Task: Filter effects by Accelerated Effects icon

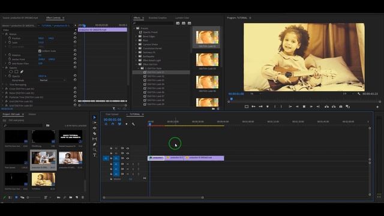Action: [x=178, y=23]
